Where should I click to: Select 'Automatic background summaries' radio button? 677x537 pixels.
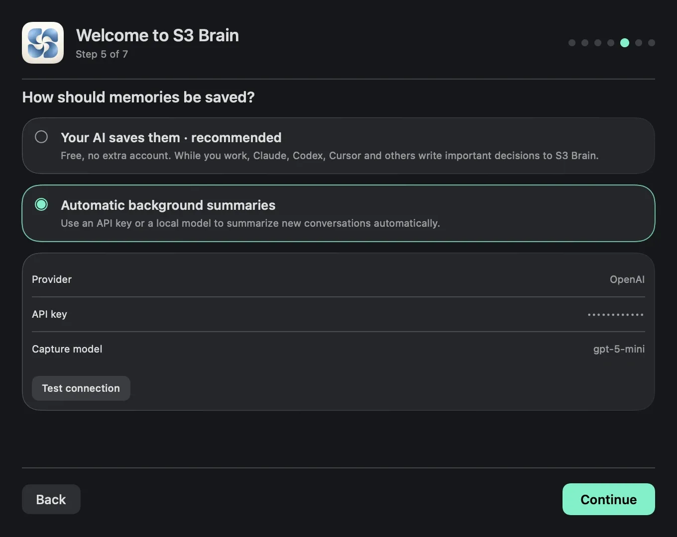point(41,204)
